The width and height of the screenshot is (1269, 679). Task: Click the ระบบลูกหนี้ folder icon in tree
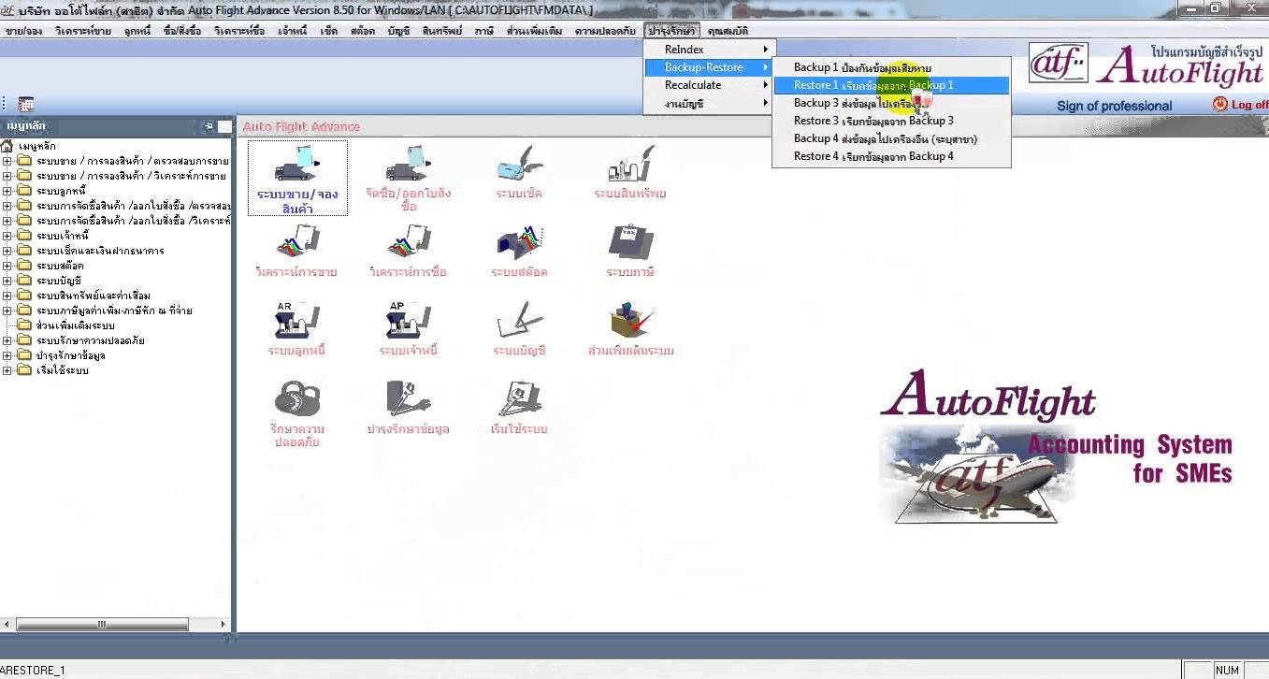[x=24, y=191]
